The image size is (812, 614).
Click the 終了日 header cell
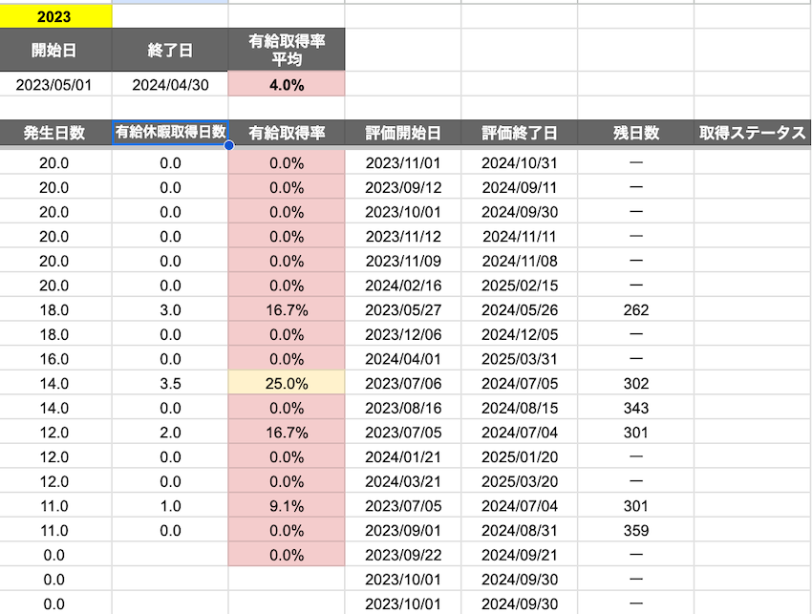(x=170, y=50)
